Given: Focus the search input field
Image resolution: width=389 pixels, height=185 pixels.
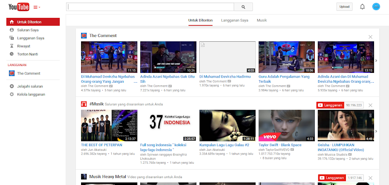Looking at the screenshot, I should (150, 7).
